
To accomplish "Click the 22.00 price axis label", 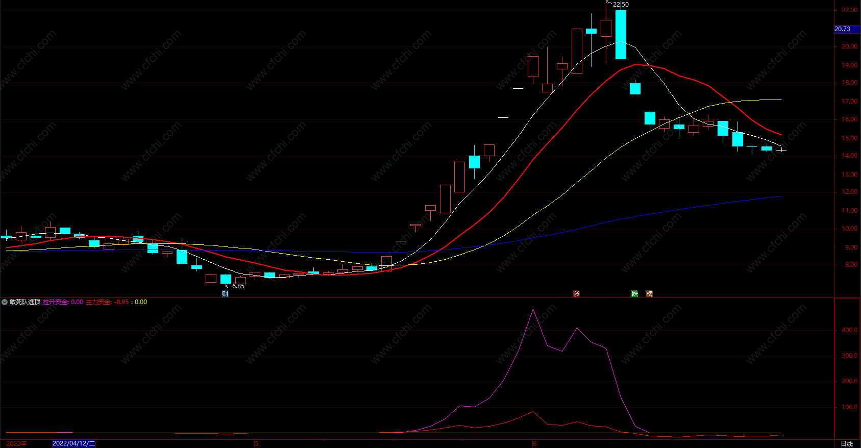I will 850,10.
